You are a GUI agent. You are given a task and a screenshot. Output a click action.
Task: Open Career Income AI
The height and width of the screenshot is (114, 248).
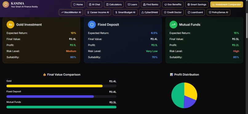[98, 12]
